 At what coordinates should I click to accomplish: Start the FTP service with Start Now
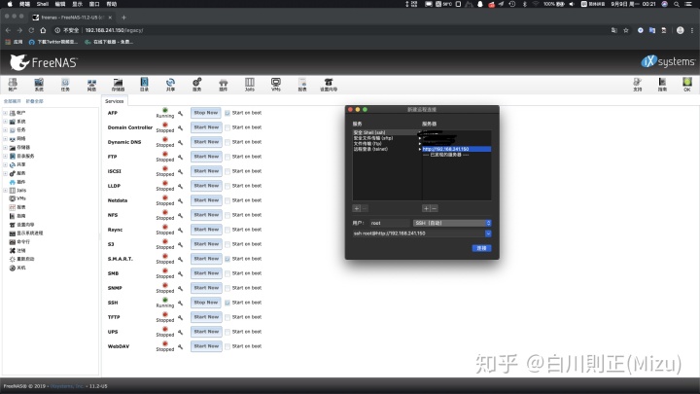coord(206,157)
